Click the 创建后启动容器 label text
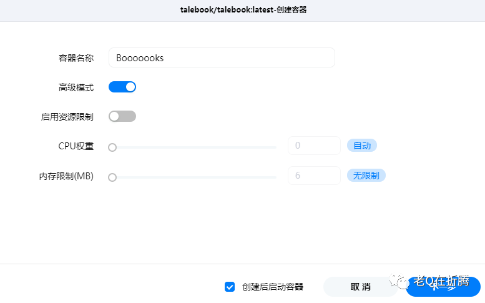 [x=273, y=287]
